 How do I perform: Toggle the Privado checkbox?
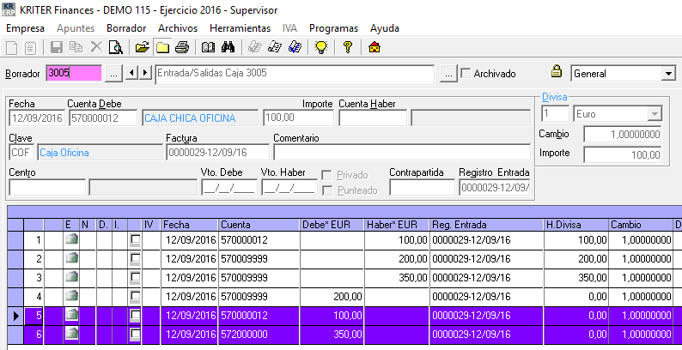click(x=326, y=175)
